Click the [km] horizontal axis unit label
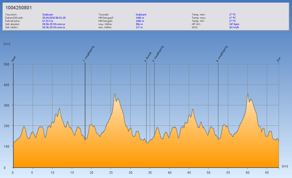Screen dimensions: 292x178 tap(285, 166)
